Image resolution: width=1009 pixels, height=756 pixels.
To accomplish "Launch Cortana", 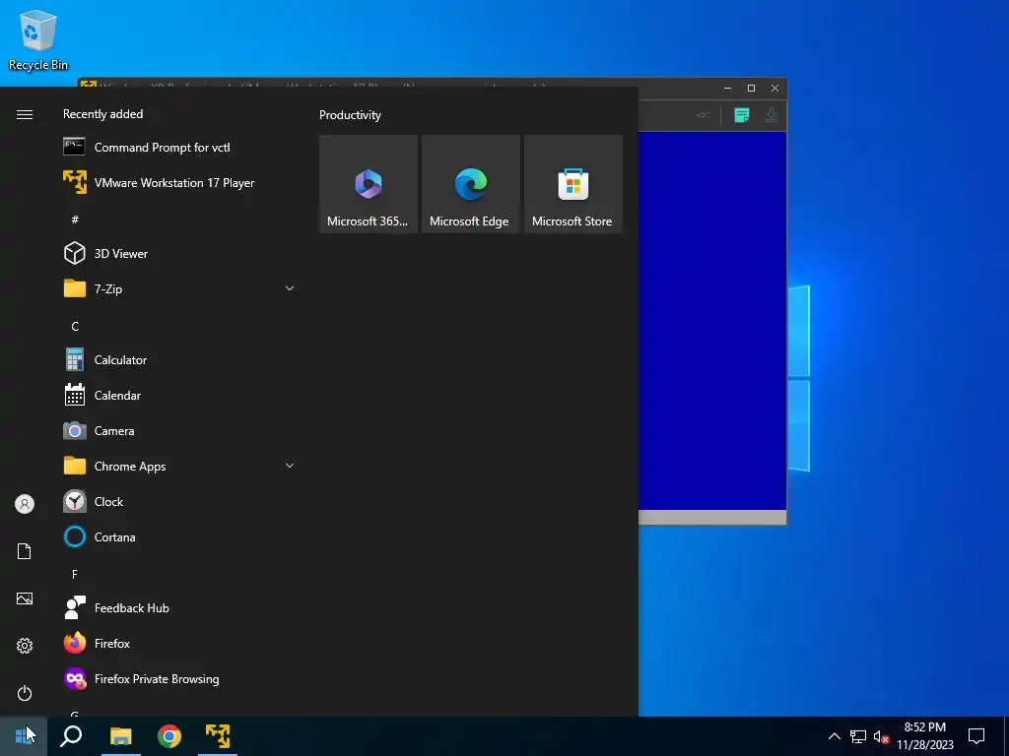I will pos(179,536).
